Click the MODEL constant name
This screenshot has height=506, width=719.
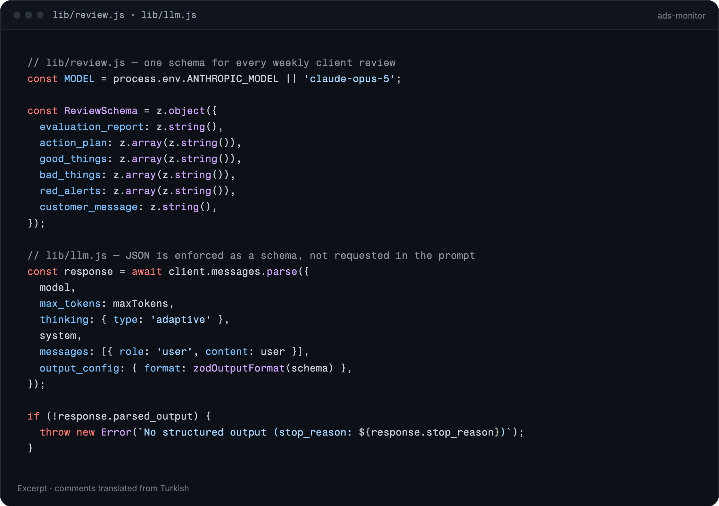(79, 79)
